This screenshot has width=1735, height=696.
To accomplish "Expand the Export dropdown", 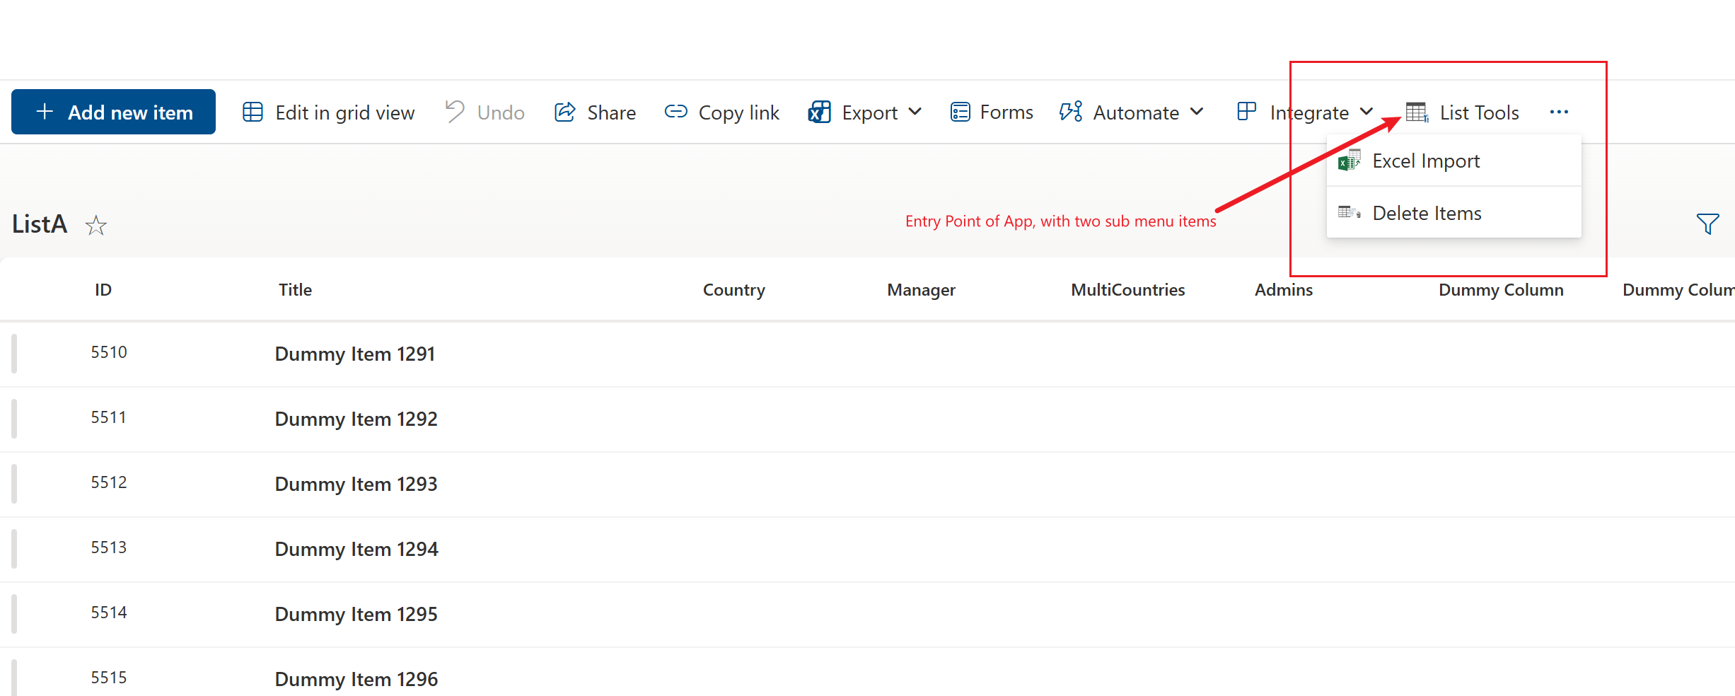I will 916,112.
